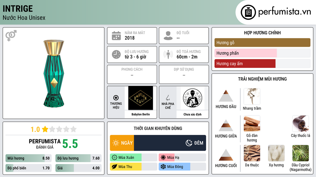316x177 pixels.
Task: Click the green Intrige bottle image
Action: [54, 73]
